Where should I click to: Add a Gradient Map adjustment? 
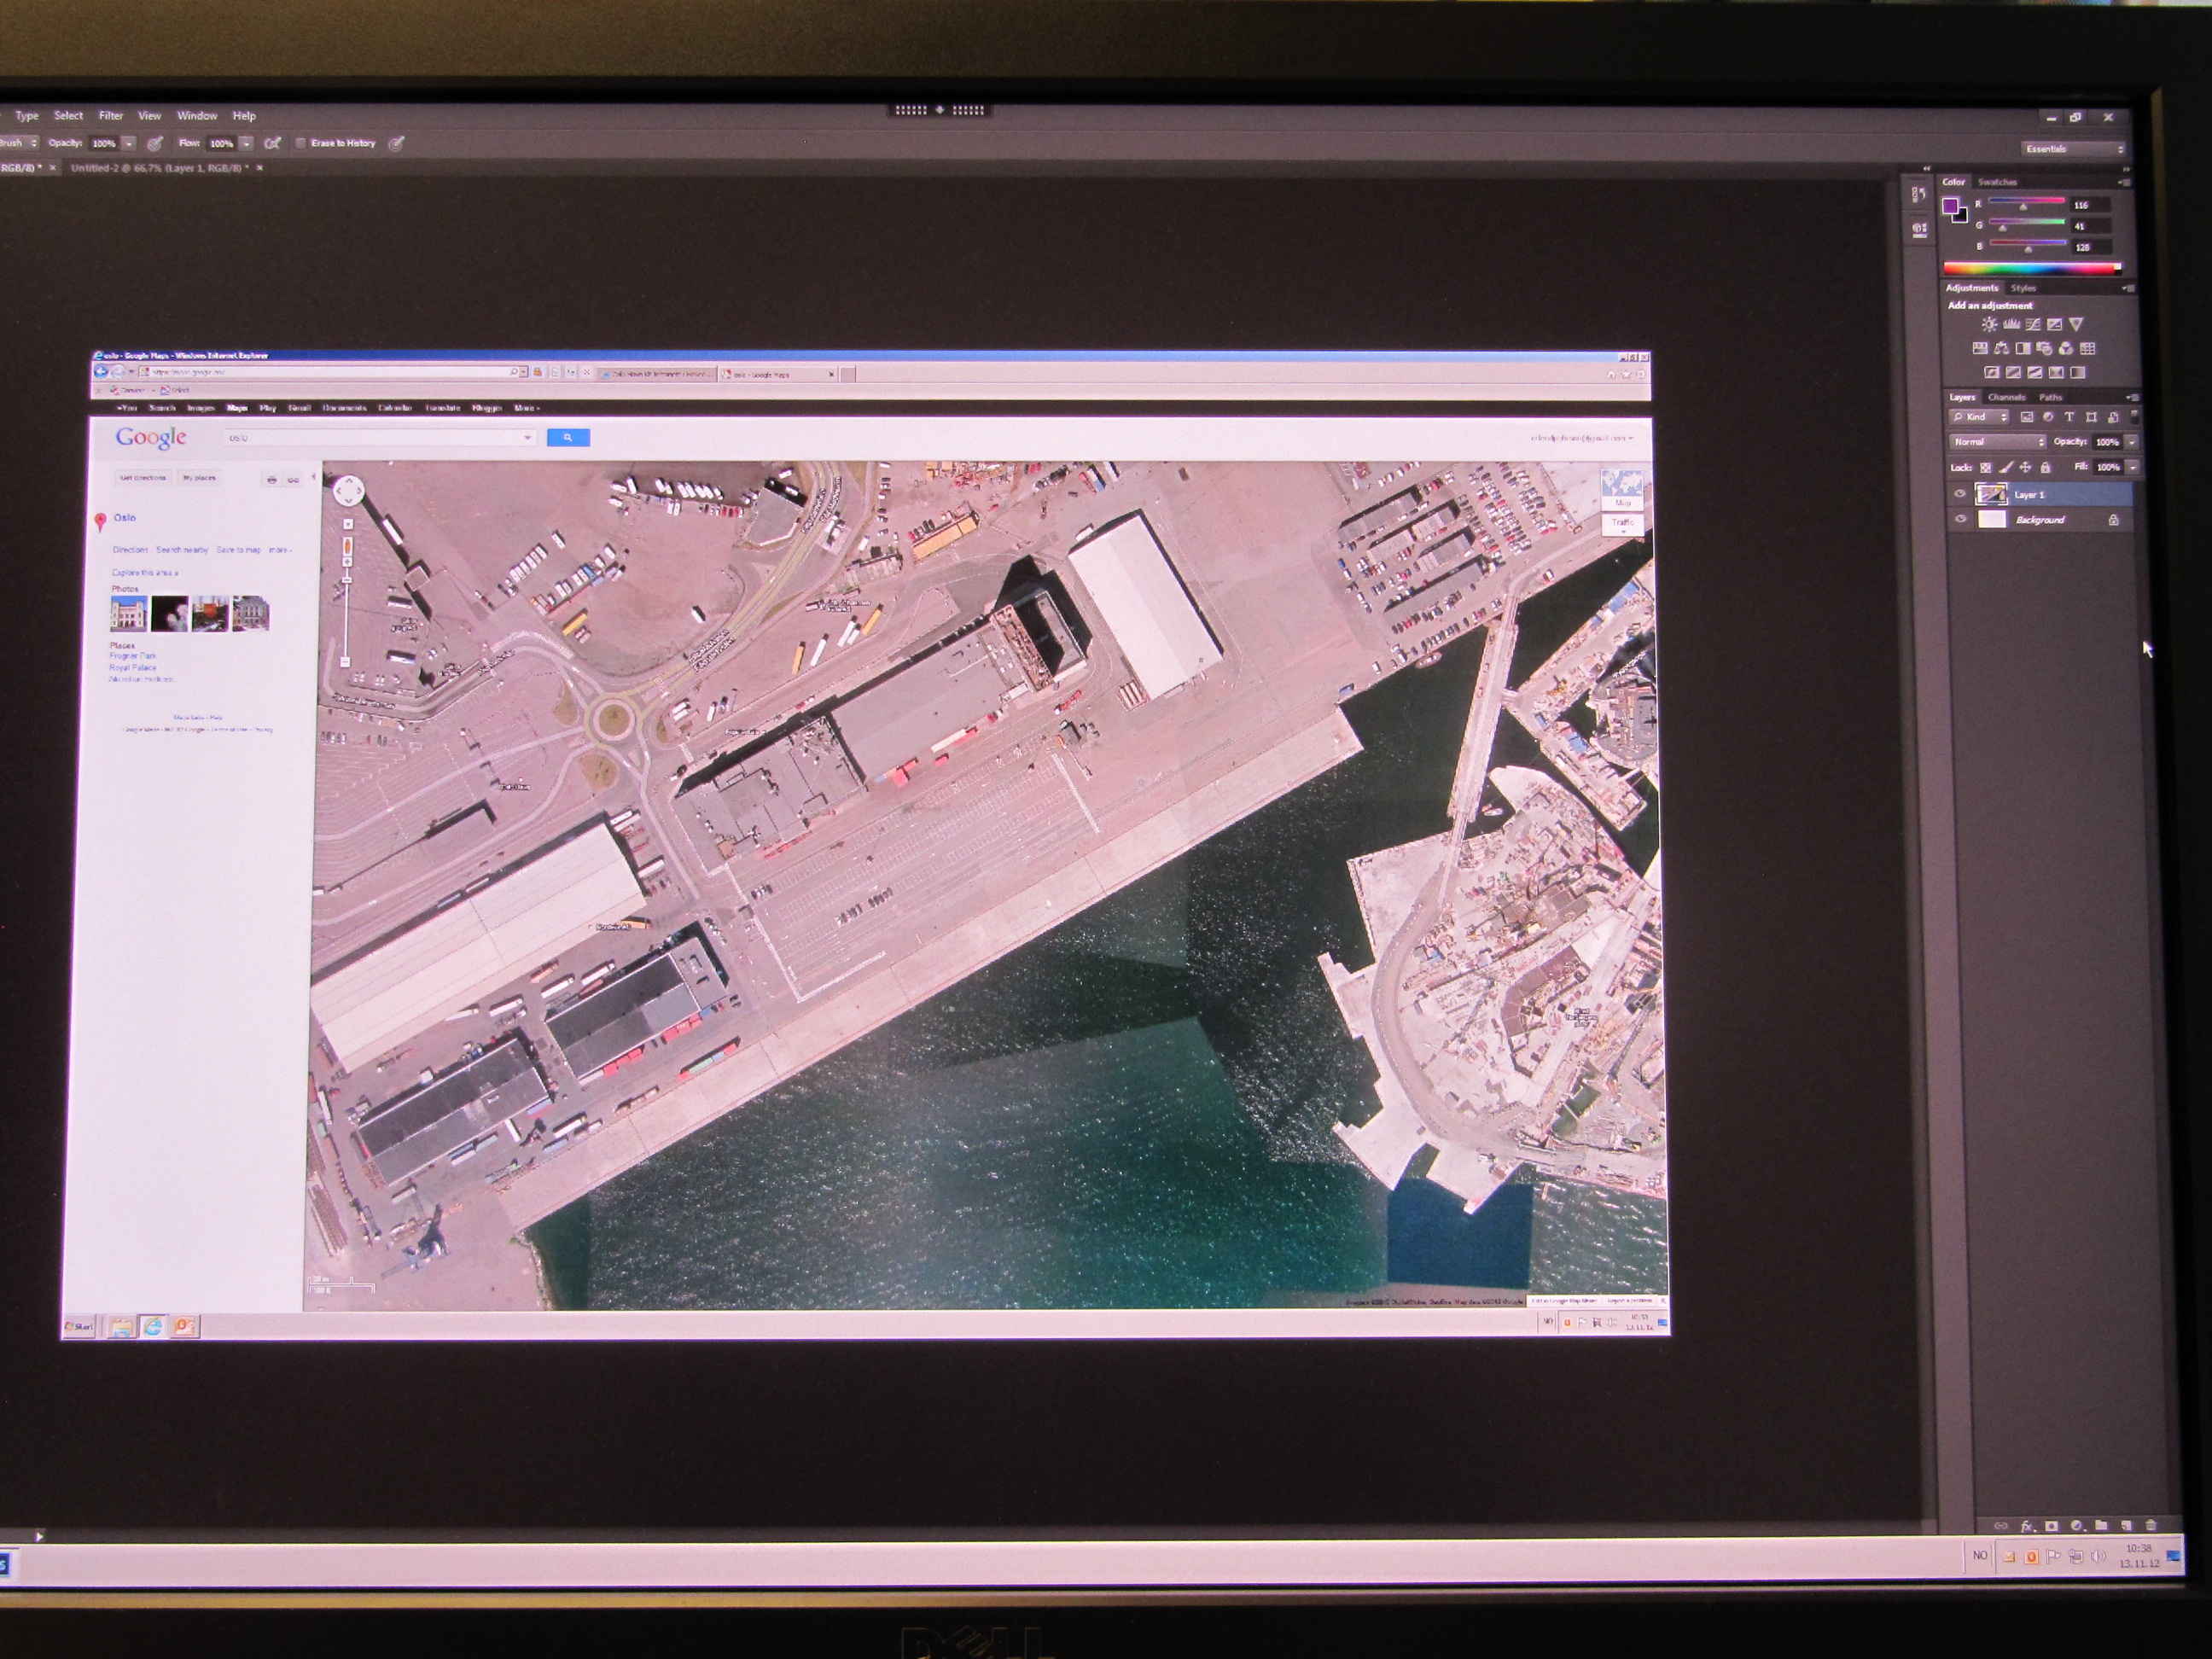pos(2078,373)
